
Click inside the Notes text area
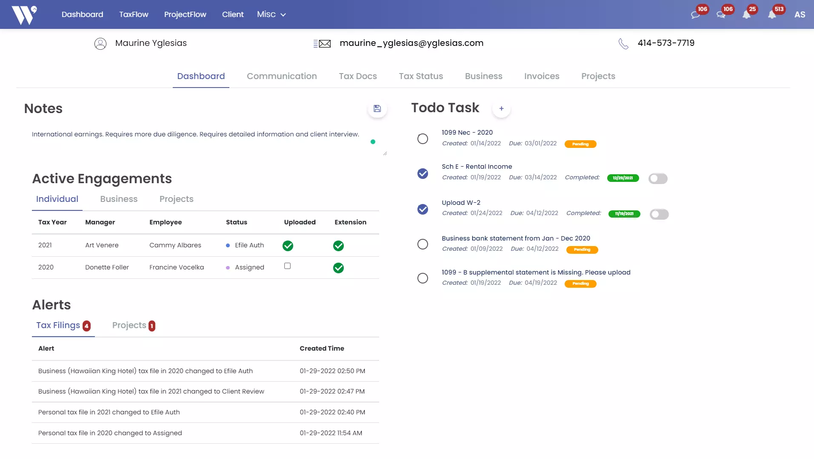[196, 140]
